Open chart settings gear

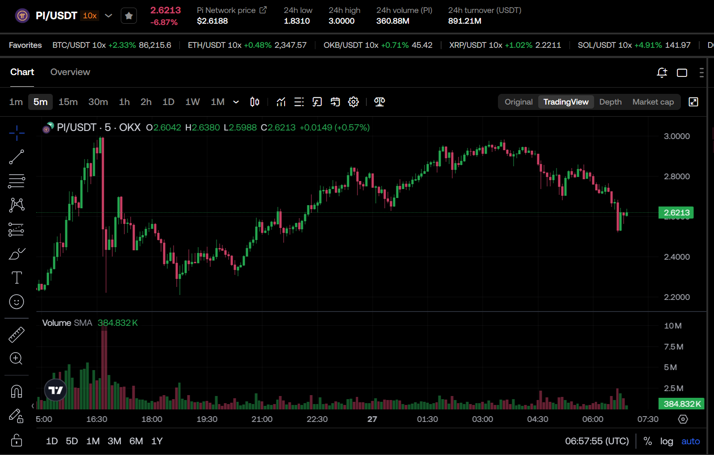(353, 102)
